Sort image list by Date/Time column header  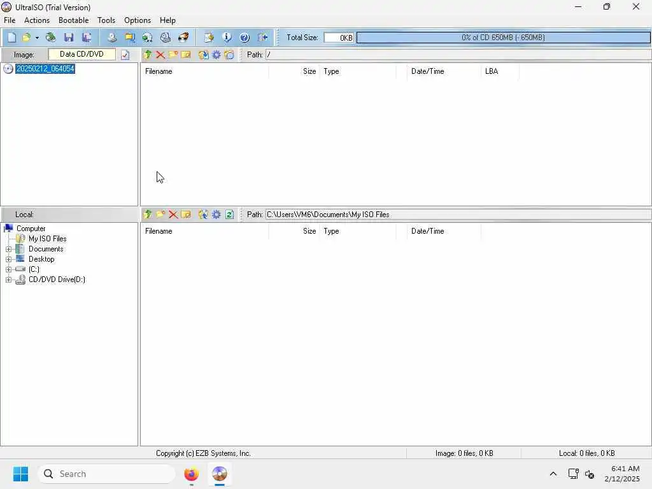tap(444, 71)
